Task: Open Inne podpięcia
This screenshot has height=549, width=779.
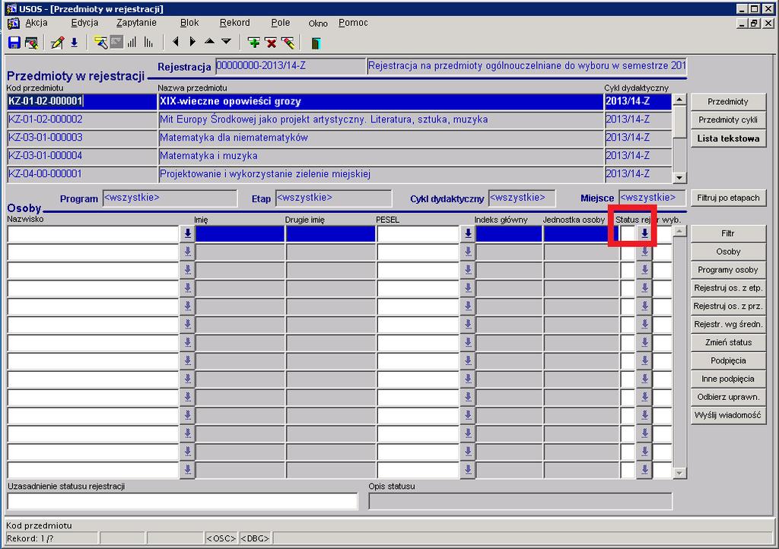Action: [728, 379]
